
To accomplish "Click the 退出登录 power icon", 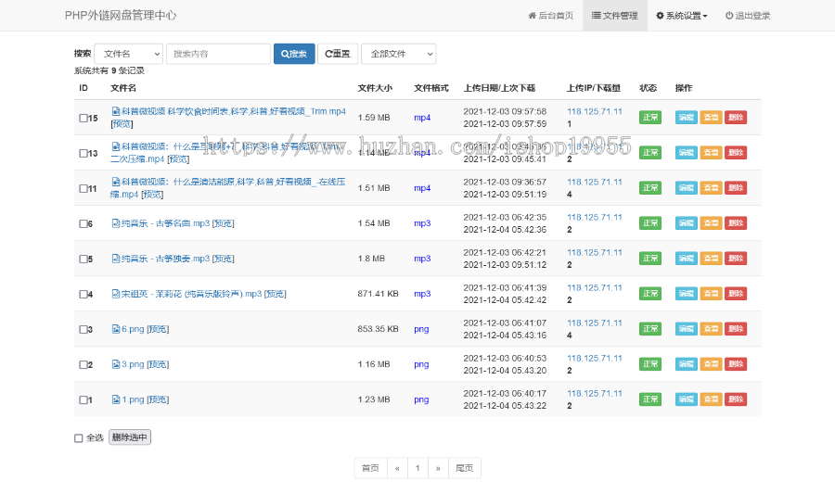I will [x=729, y=16].
